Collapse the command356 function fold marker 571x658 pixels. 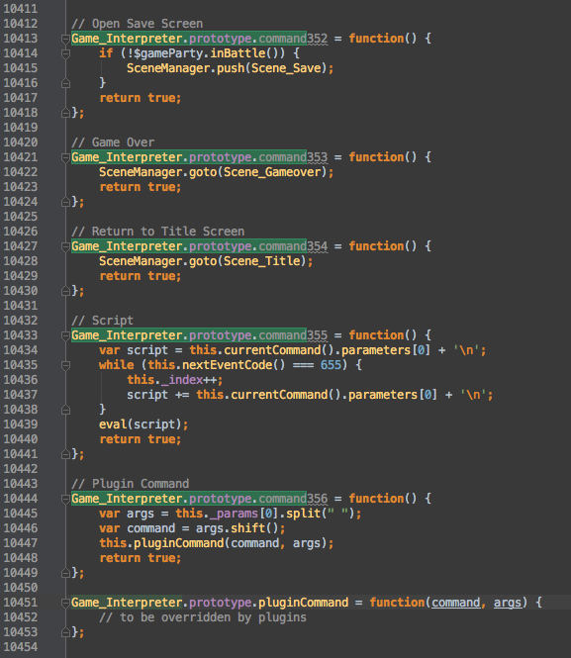[x=65, y=499]
